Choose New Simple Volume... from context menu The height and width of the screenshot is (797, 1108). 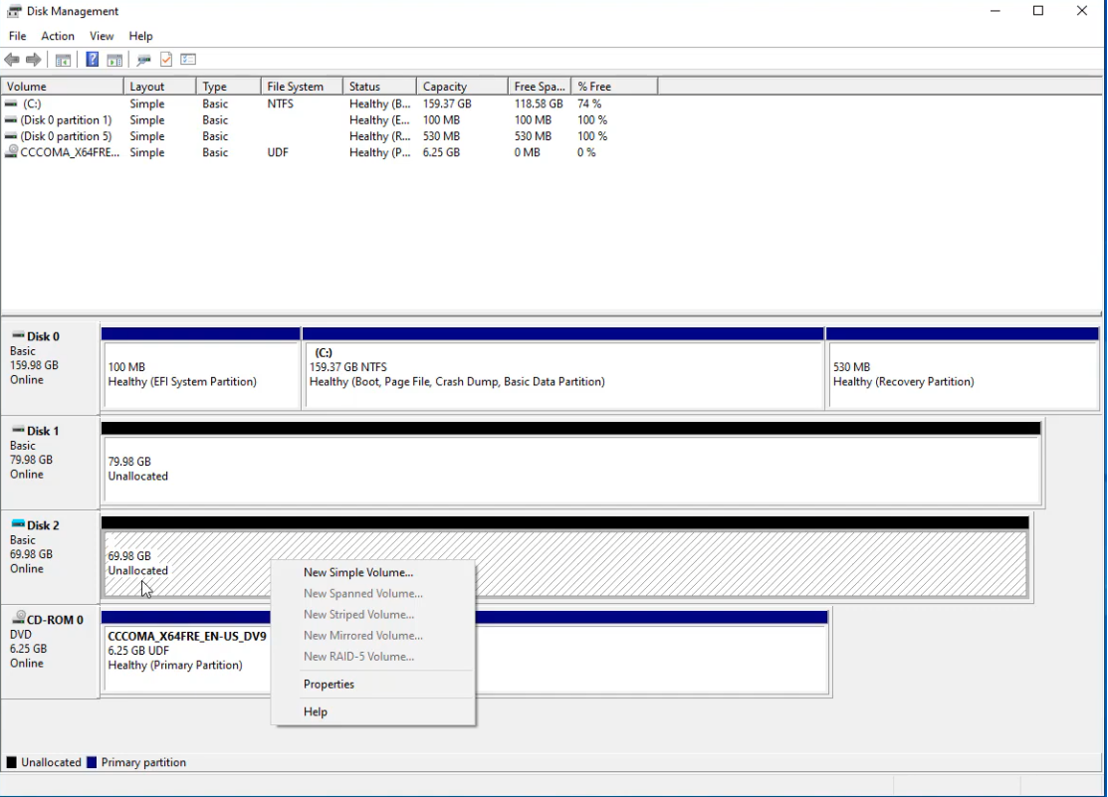tap(373, 572)
